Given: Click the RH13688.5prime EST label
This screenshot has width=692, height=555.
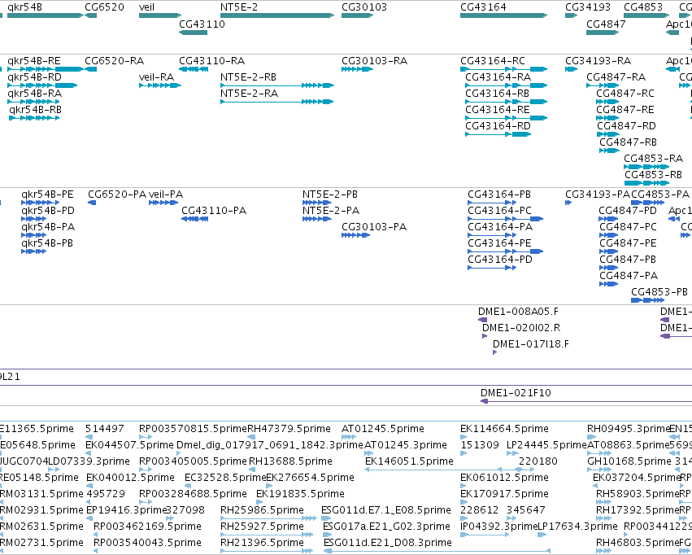Looking at the screenshot, I should point(291,461).
